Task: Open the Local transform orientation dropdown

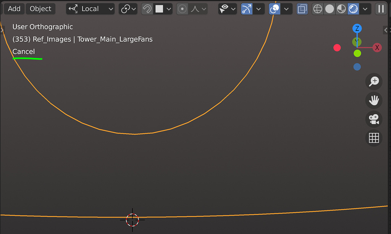Action: (x=90, y=9)
